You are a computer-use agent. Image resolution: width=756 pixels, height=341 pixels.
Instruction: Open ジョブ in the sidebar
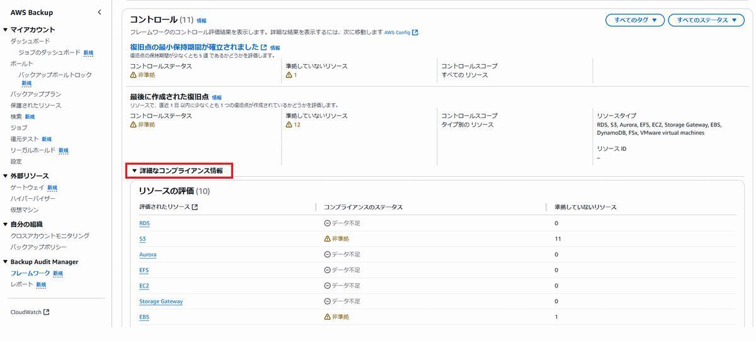tap(19, 128)
